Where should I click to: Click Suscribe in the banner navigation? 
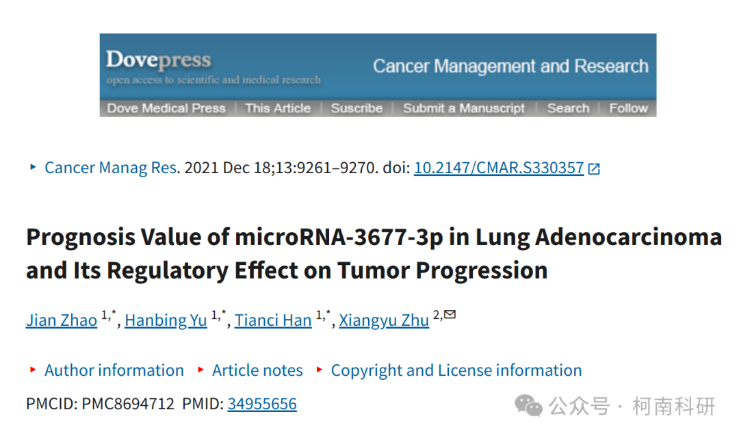[356, 108]
